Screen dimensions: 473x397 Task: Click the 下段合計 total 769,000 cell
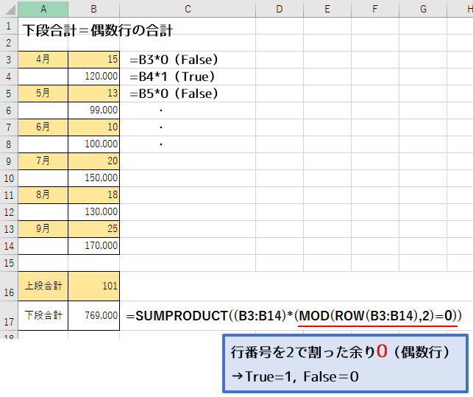pyautogui.click(x=94, y=315)
